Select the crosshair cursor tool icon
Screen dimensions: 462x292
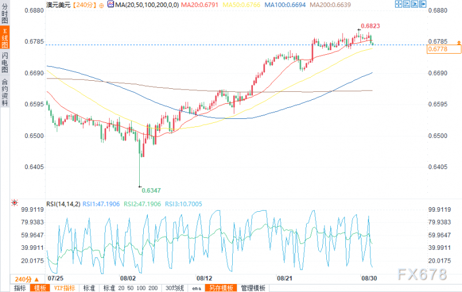tap(398, 4)
